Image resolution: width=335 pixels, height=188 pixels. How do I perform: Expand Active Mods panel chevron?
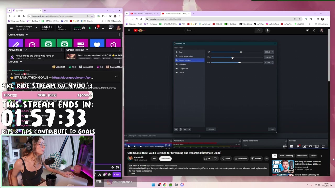pyautogui.click(x=25, y=50)
